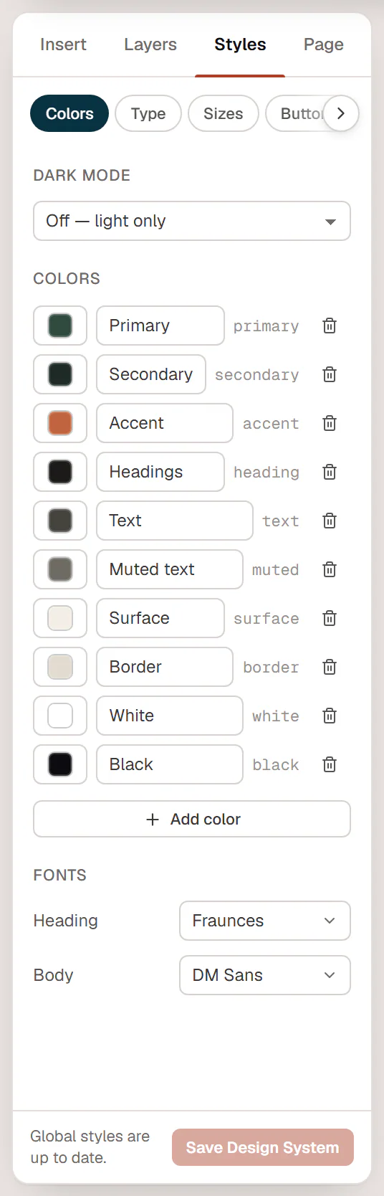Open the green Primary color swatch
Image resolution: width=384 pixels, height=1196 pixels.
click(60, 326)
